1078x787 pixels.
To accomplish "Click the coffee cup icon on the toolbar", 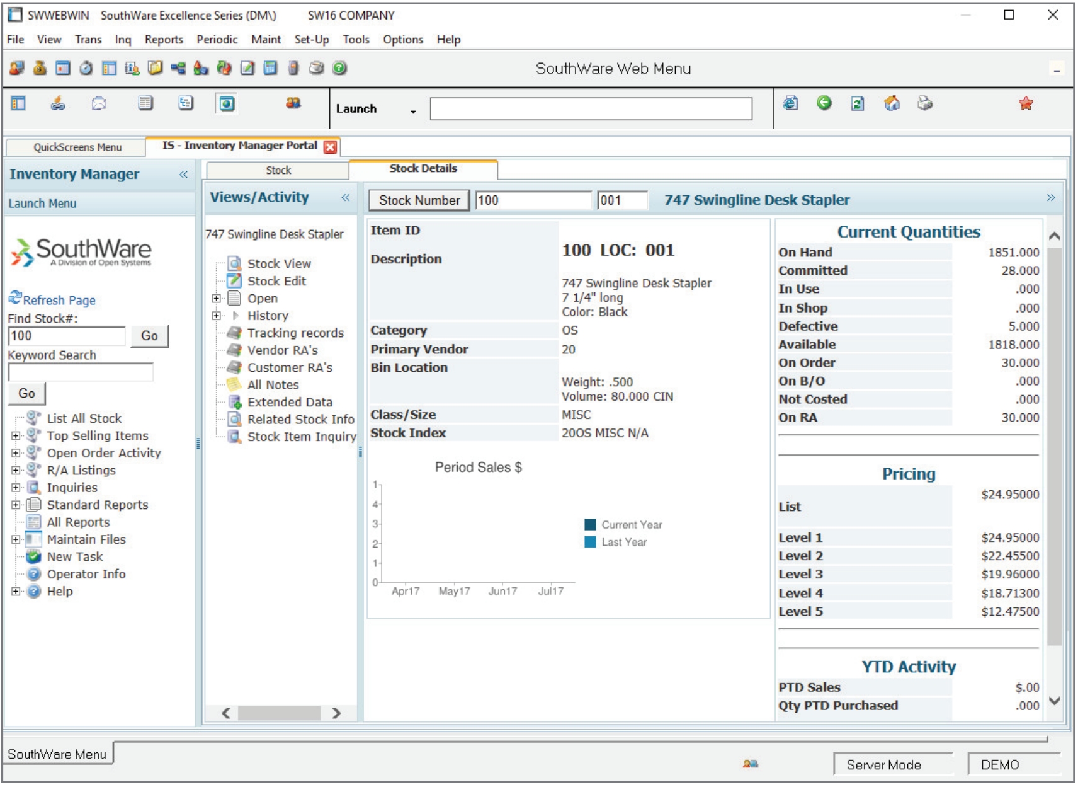I will tap(315, 69).
